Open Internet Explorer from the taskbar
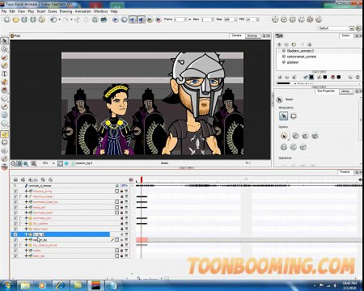This screenshot has width=364, height=291. (x=61, y=285)
